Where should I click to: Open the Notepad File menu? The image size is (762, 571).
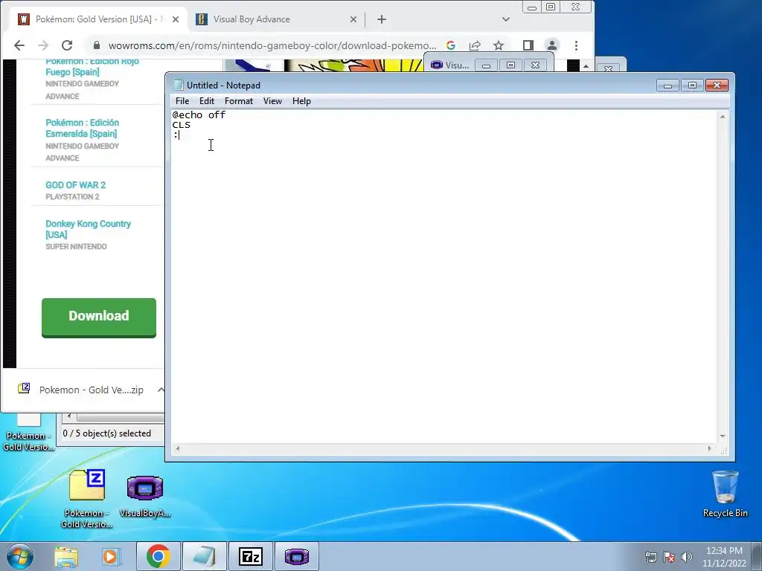coord(182,101)
